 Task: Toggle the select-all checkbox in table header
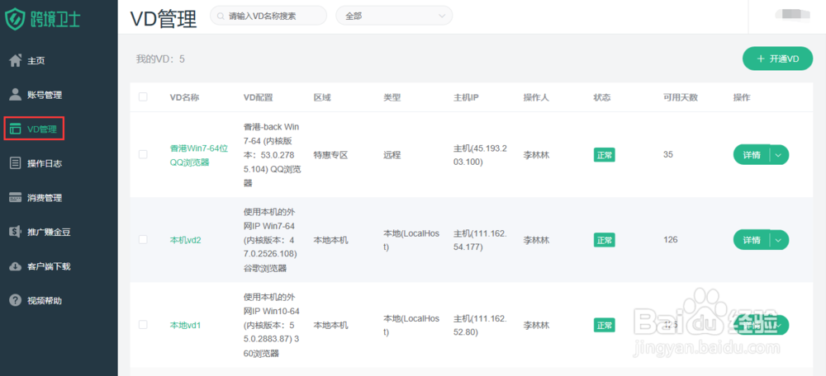pyautogui.click(x=143, y=97)
